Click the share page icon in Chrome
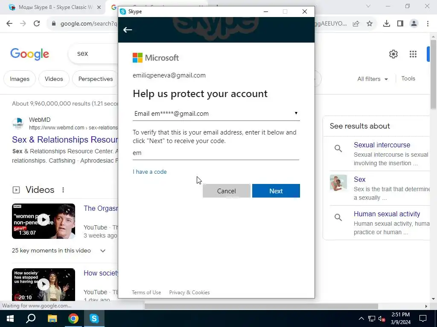This screenshot has width=437, height=327. (x=356, y=24)
